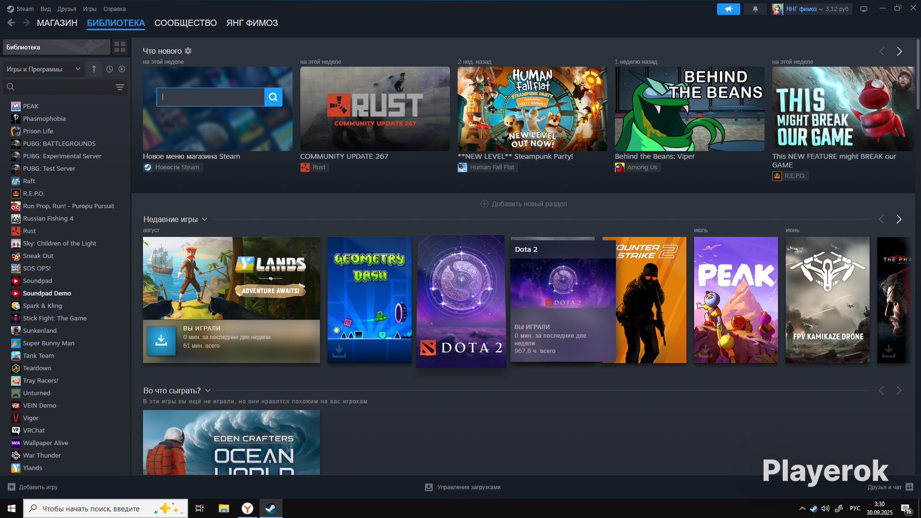Show previous What's New items

(x=882, y=51)
